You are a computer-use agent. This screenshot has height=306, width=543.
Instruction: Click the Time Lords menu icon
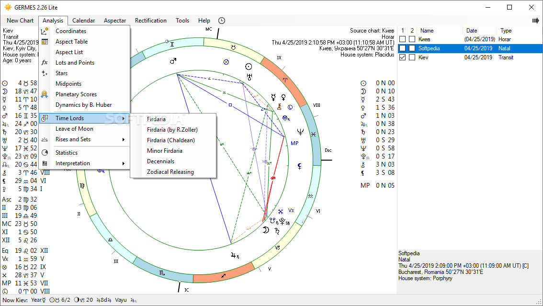[x=45, y=118]
